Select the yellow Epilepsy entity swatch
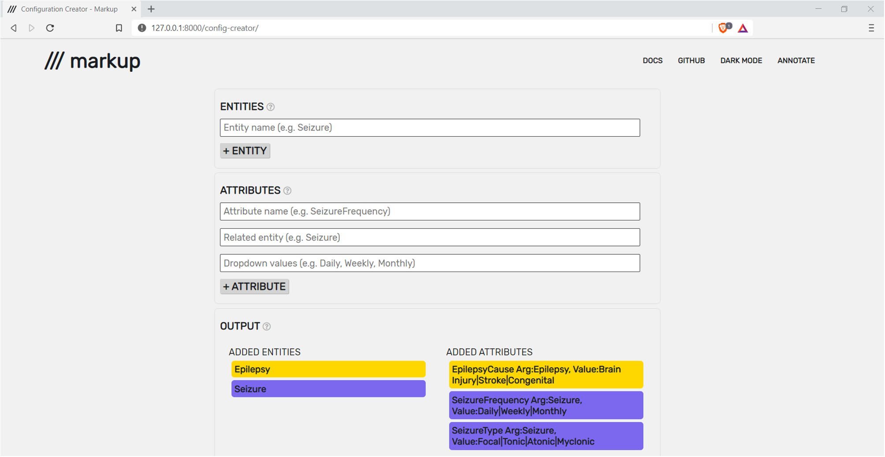This screenshot has width=885, height=457. 328,369
